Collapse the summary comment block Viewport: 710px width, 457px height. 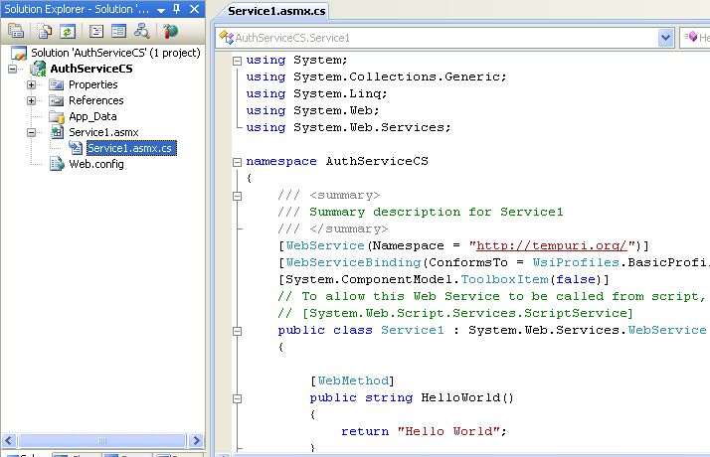(237, 196)
